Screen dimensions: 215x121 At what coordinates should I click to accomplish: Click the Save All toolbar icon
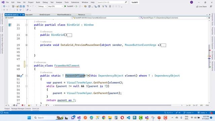(24, 6)
